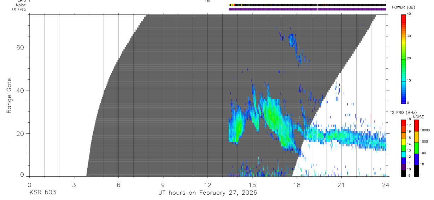Click the yellow 14 MHz TX frequency swatch

click(404, 142)
